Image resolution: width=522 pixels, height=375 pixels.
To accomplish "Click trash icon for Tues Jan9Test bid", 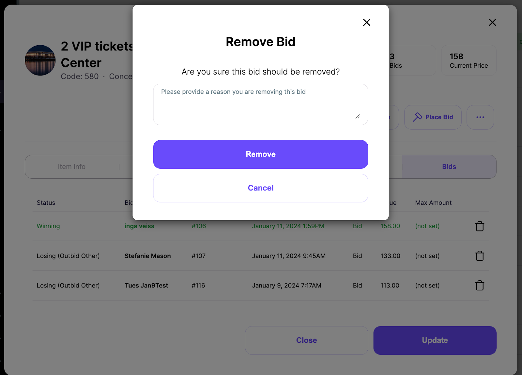I will pos(480,285).
